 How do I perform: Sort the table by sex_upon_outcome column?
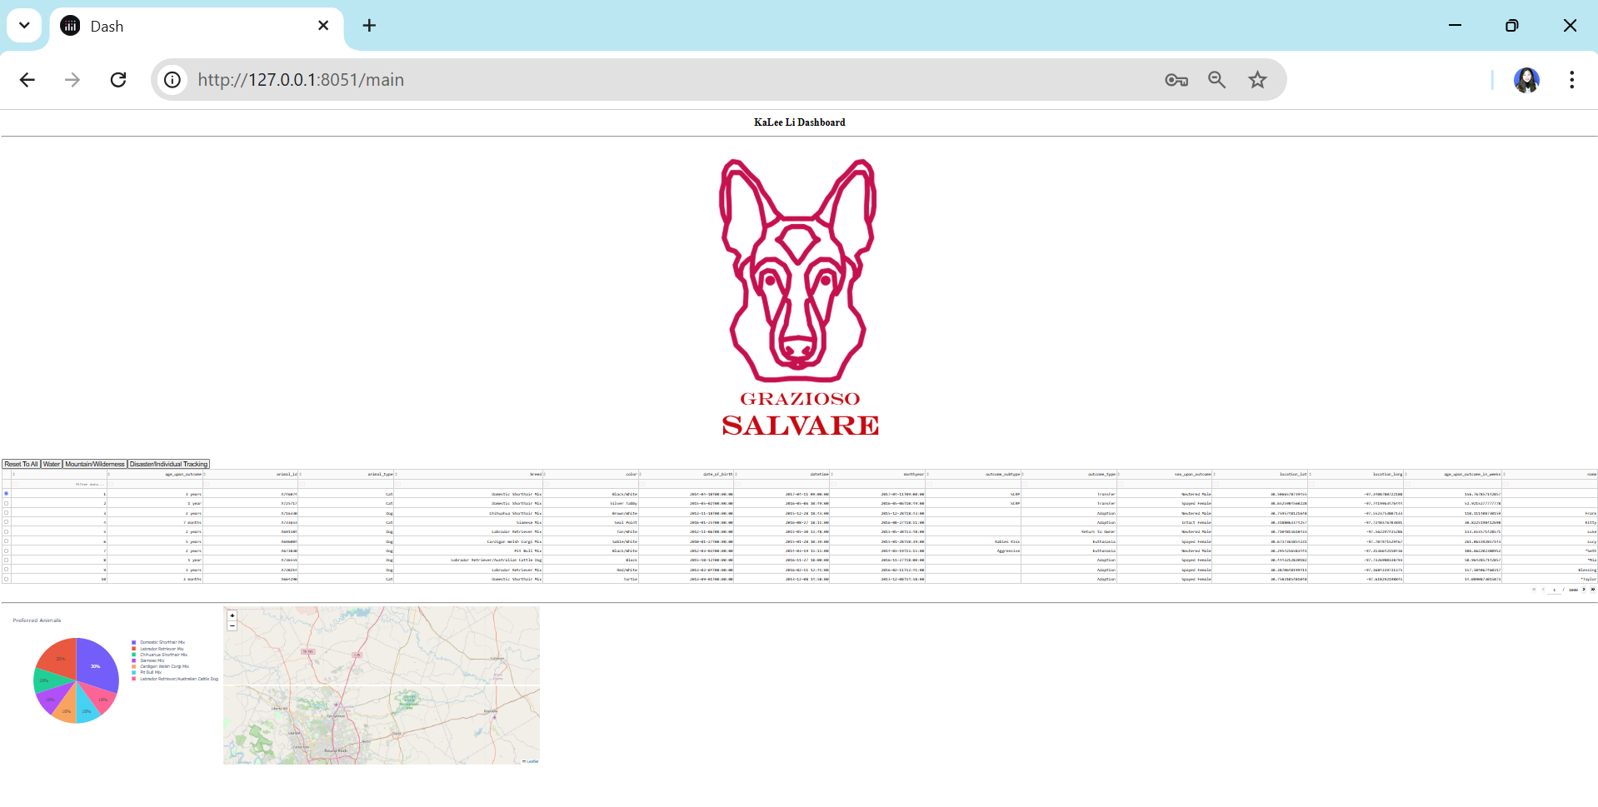point(1118,474)
